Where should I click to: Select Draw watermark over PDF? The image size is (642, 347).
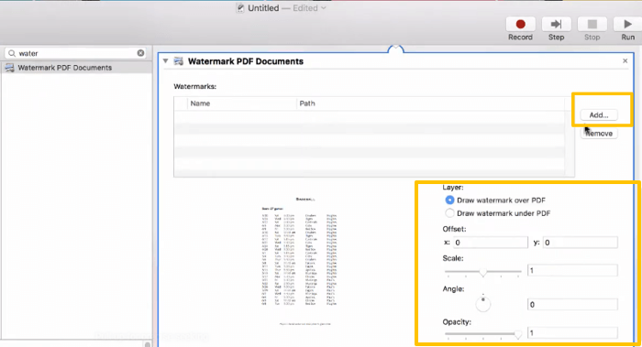pyautogui.click(x=449, y=201)
